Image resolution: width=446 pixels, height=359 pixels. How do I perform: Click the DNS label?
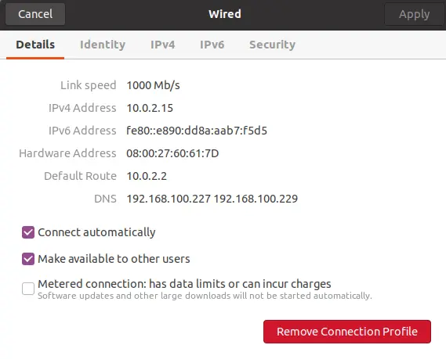tap(105, 199)
